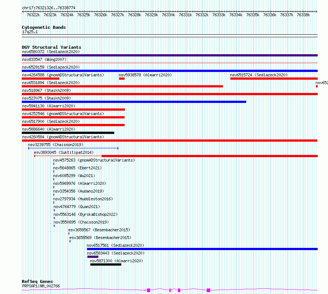Click the black nsv5871300 variant bar
Image resolution: width=328 pixels, height=294 pixels.
click(106, 264)
